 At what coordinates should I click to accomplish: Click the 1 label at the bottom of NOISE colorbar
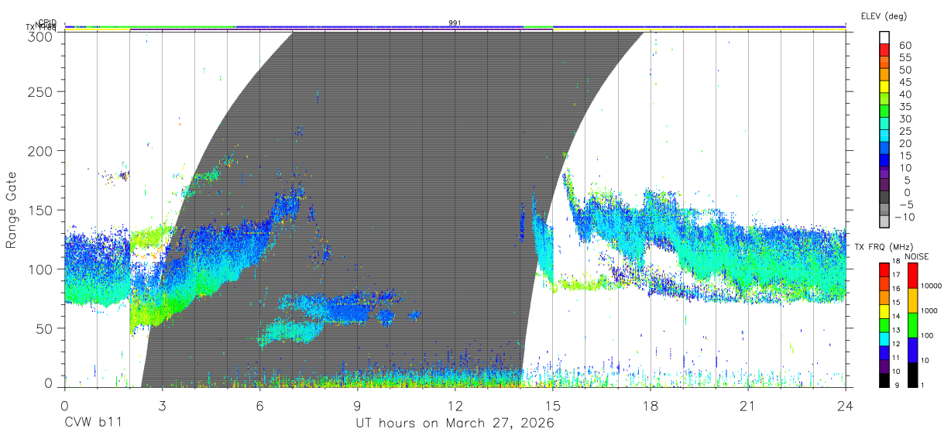[x=923, y=386]
